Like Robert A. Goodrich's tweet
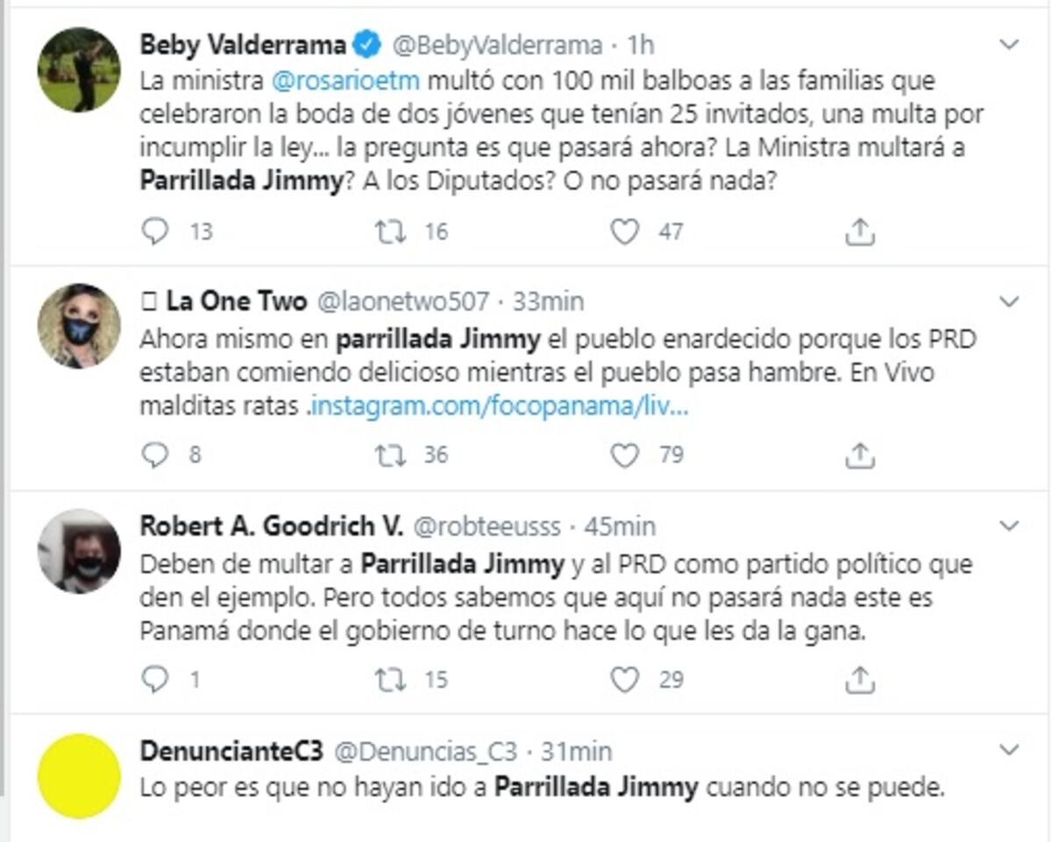 click(624, 677)
